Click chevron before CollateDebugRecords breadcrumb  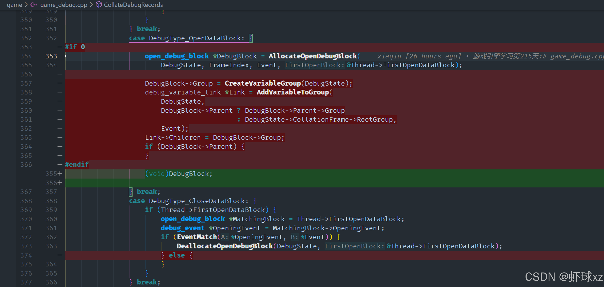click(x=91, y=5)
